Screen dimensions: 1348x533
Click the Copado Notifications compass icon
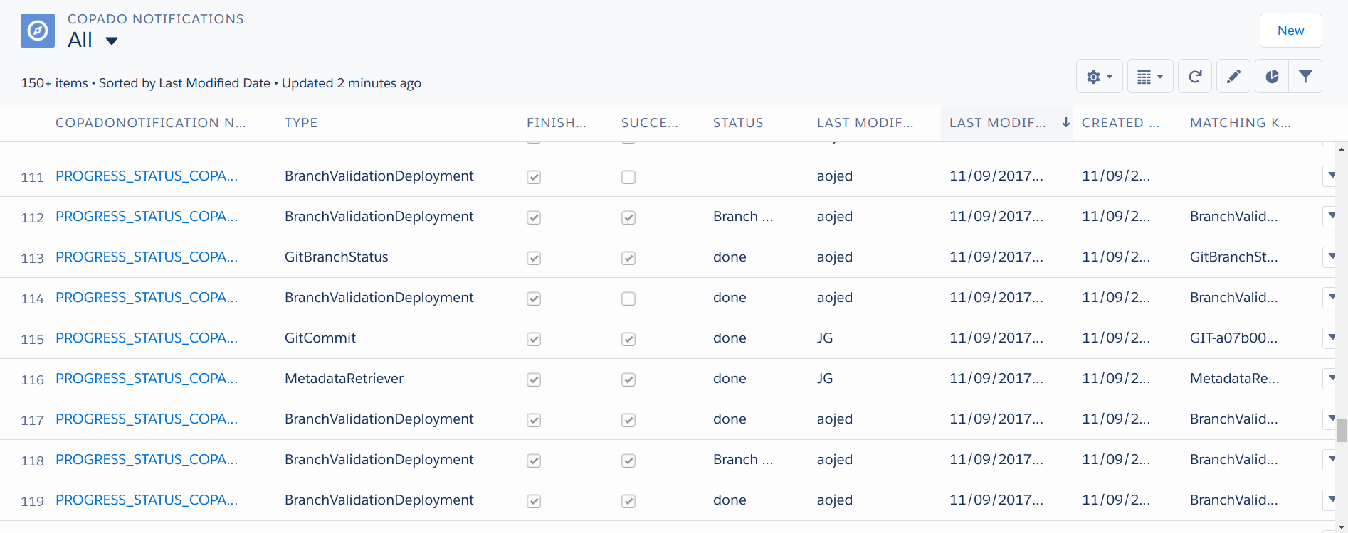coord(38,31)
